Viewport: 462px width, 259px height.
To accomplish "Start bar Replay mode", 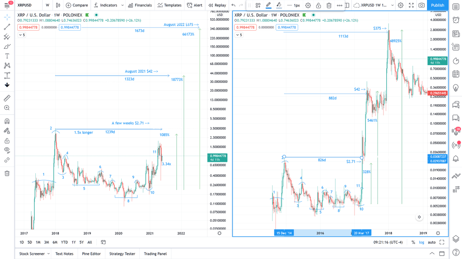I will (x=217, y=5).
